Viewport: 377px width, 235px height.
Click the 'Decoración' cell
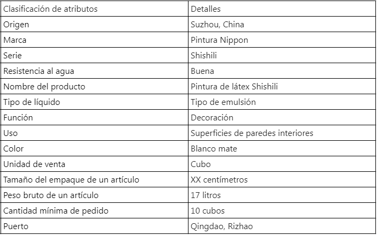[x=282, y=117]
